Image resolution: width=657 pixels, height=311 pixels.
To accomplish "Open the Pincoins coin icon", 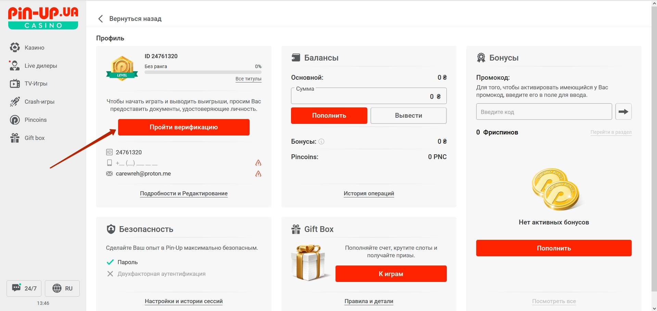I will click(x=15, y=120).
